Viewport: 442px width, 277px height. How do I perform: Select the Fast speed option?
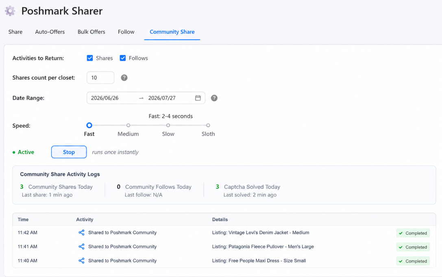click(89, 125)
